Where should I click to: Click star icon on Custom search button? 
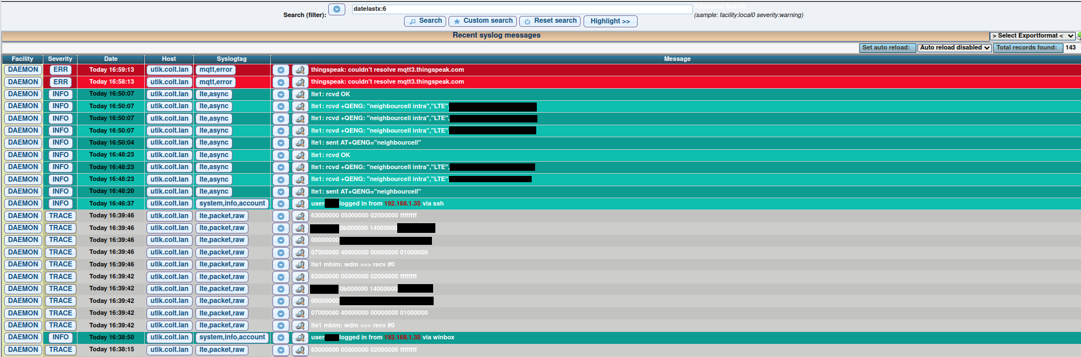[x=456, y=22]
